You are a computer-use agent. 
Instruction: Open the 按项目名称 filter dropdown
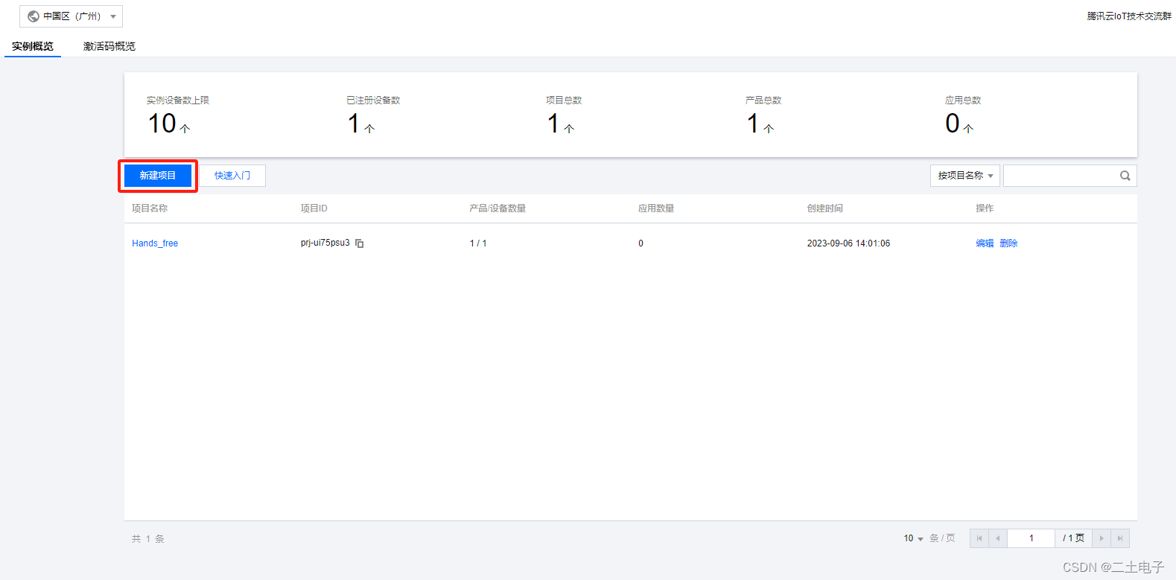click(964, 176)
